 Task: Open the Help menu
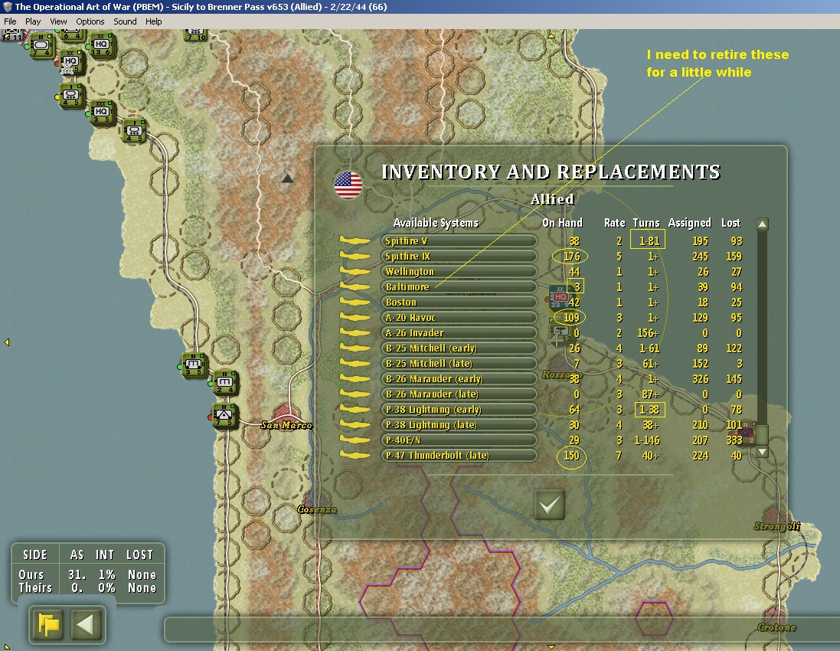coord(154,21)
